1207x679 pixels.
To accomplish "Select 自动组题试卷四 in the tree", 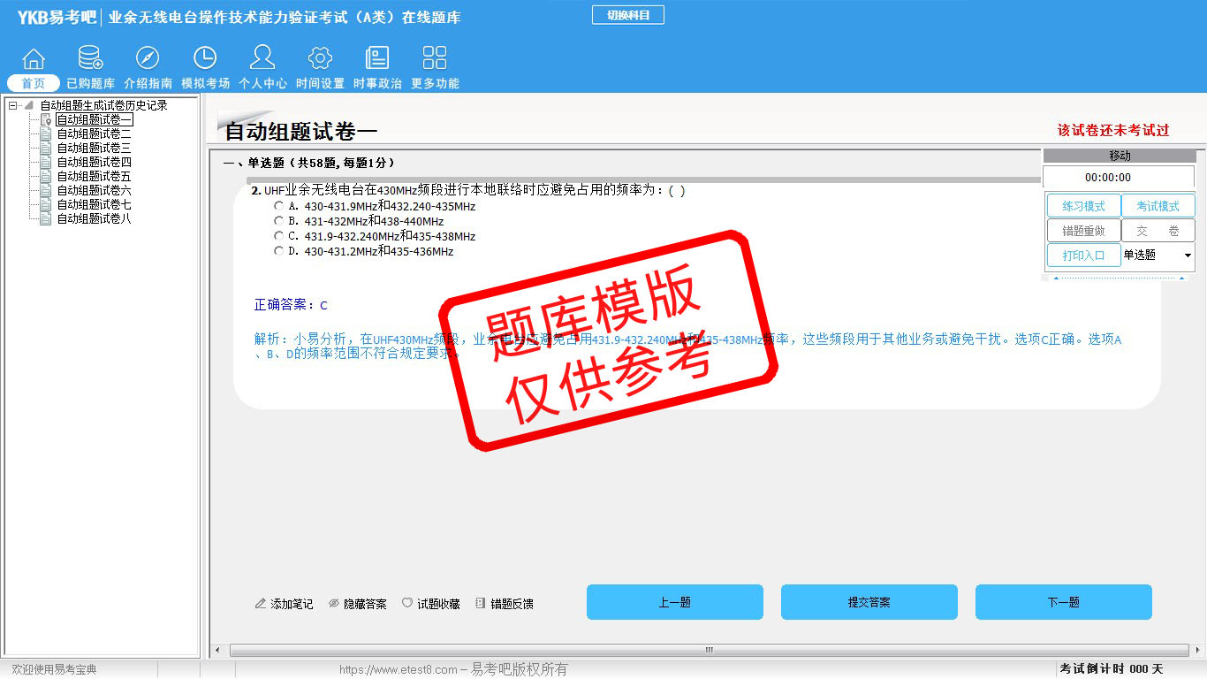I will (x=95, y=162).
